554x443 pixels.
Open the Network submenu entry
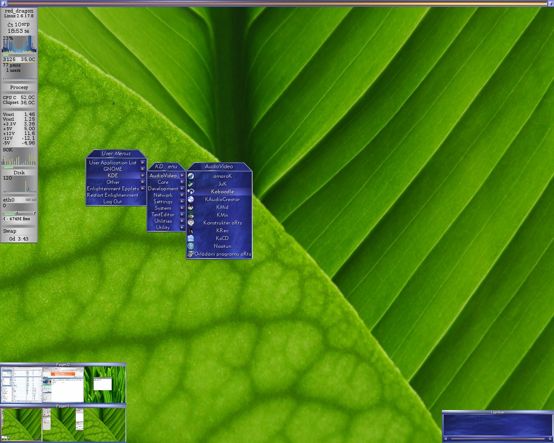(x=163, y=195)
